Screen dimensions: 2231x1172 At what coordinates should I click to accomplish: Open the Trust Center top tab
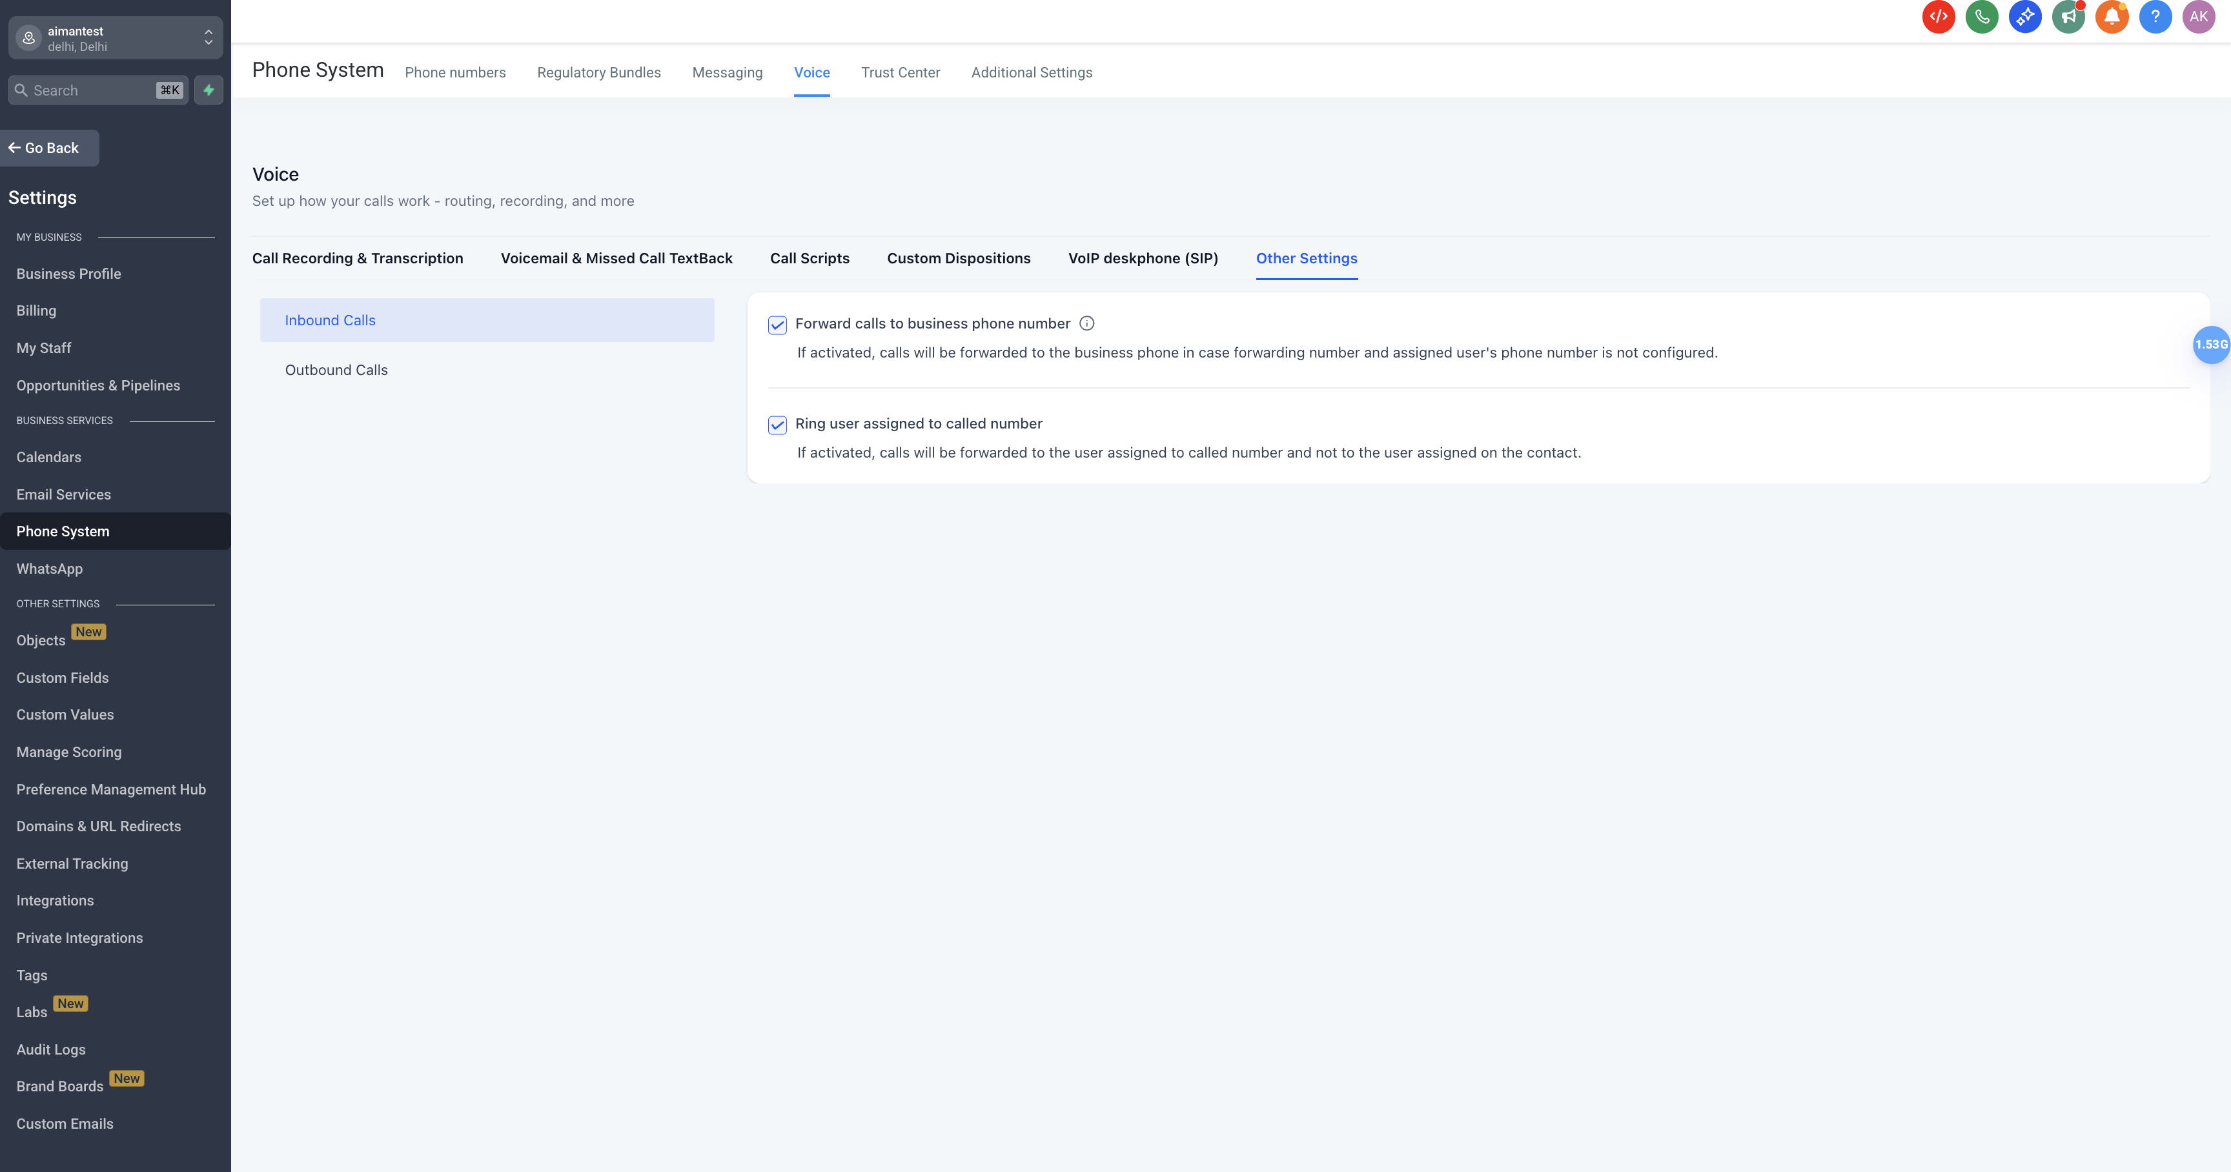click(900, 73)
